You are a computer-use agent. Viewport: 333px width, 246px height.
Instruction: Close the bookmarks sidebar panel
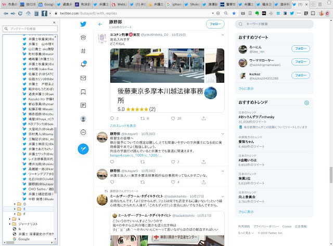pos(54,22)
